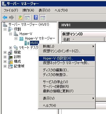
Task: Select サーバー マネージャー (HV01) tree label
Action: [29, 25]
